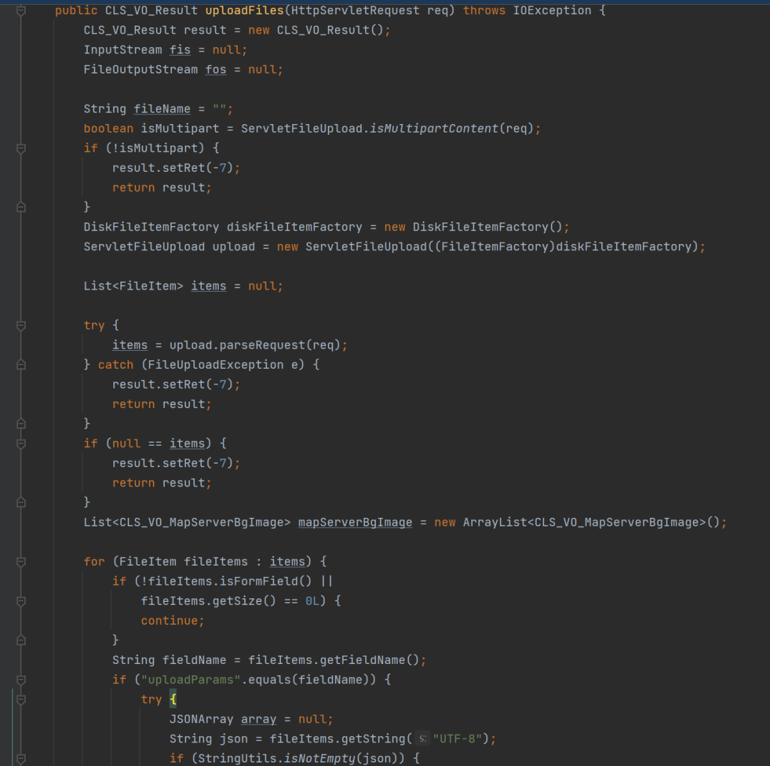Collapse the if (null == items) block
Image resolution: width=770 pixels, height=766 pixels.
pyautogui.click(x=21, y=444)
